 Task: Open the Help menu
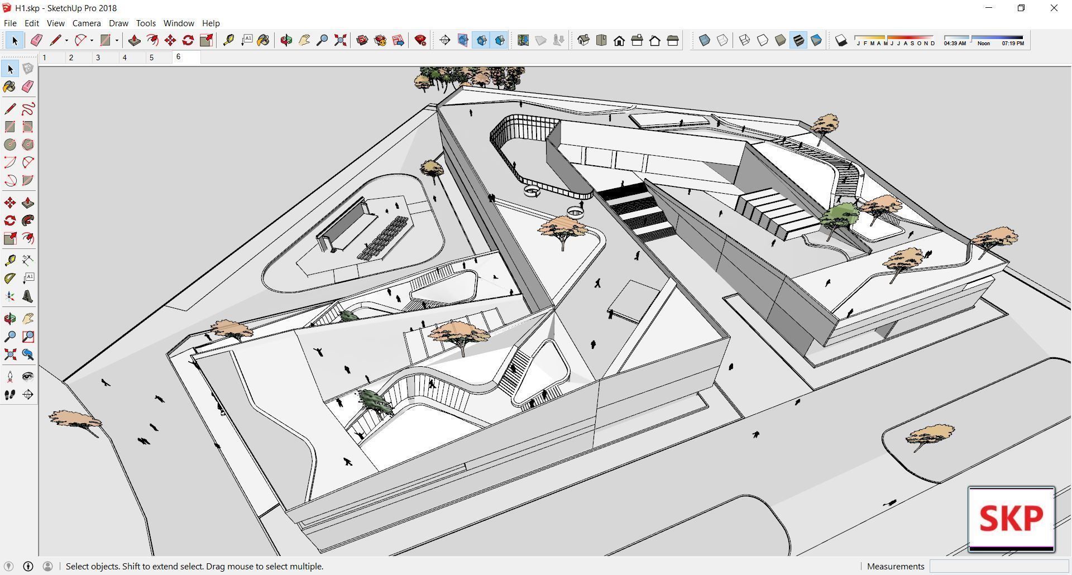point(210,23)
